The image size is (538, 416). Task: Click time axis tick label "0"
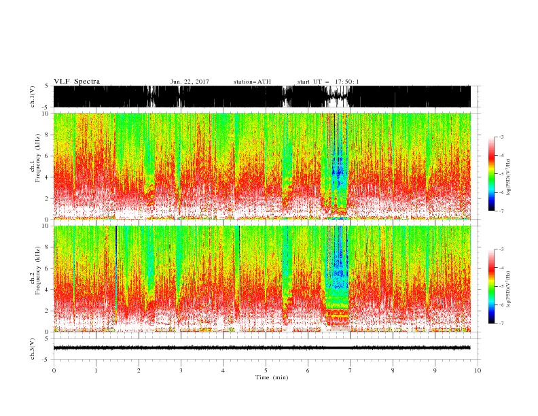coord(54,370)
